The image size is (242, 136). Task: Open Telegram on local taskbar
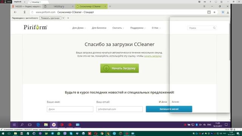click(53, 133)
